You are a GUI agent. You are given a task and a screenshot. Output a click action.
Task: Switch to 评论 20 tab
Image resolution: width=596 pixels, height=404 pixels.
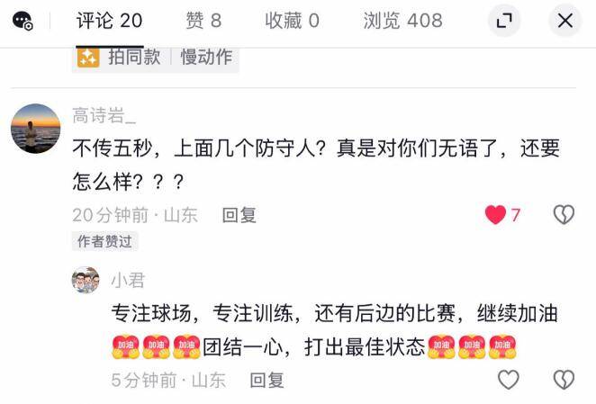click(110, 21)
